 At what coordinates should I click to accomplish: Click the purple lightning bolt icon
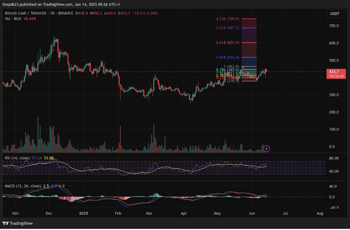pos(267,148)
